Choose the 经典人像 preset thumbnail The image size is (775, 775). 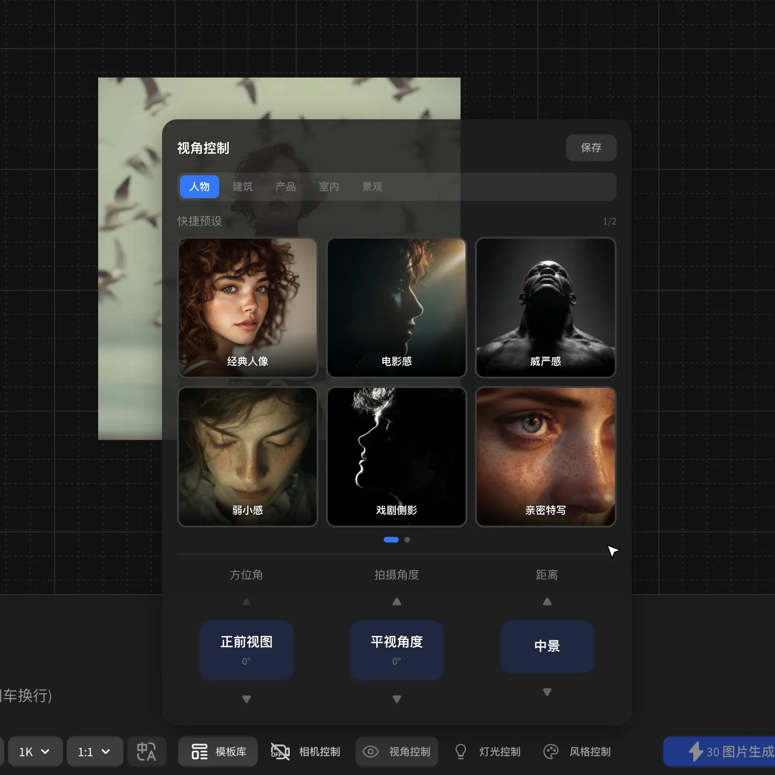(x=248, y=308)
